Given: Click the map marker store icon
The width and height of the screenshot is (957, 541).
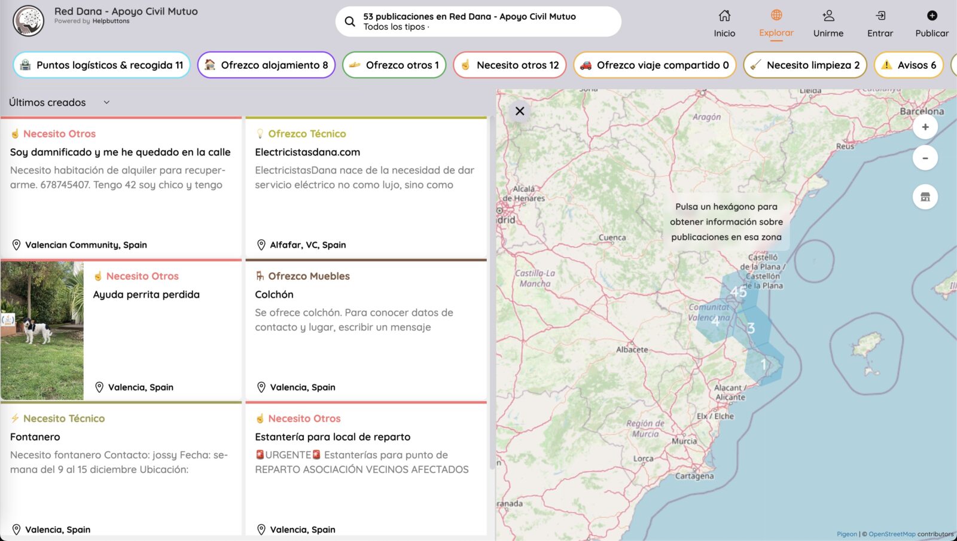Looking at the screenshot, I should pyautogui.click(x=925, y=197).
